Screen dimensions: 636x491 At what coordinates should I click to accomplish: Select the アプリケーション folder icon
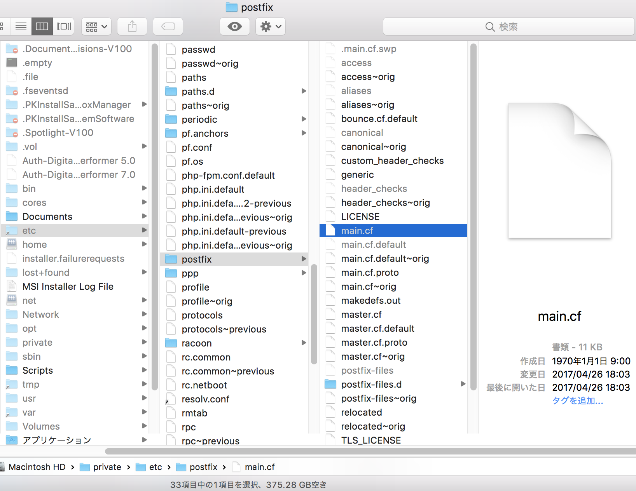pyautogui.click(x=12, y=440)
